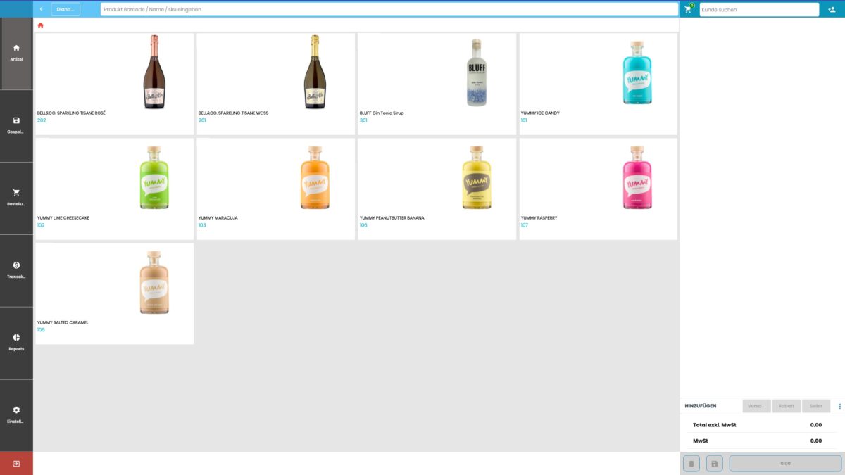Select the Rabatt tab
This screenshot has height=475, width=845.
pos(786,405)
